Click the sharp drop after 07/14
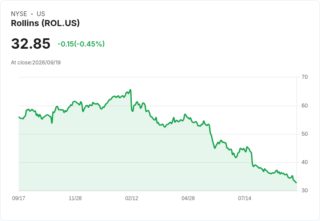Image resolution: width=320 pixels, height=221 pixels. click(252, 159)
